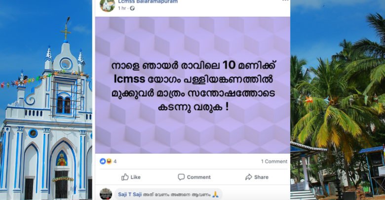The height and width of the screenshot is (200, 385).
Task: Click the curved arrow share icon
Action: pyautogui.click(x=248, y=177)
